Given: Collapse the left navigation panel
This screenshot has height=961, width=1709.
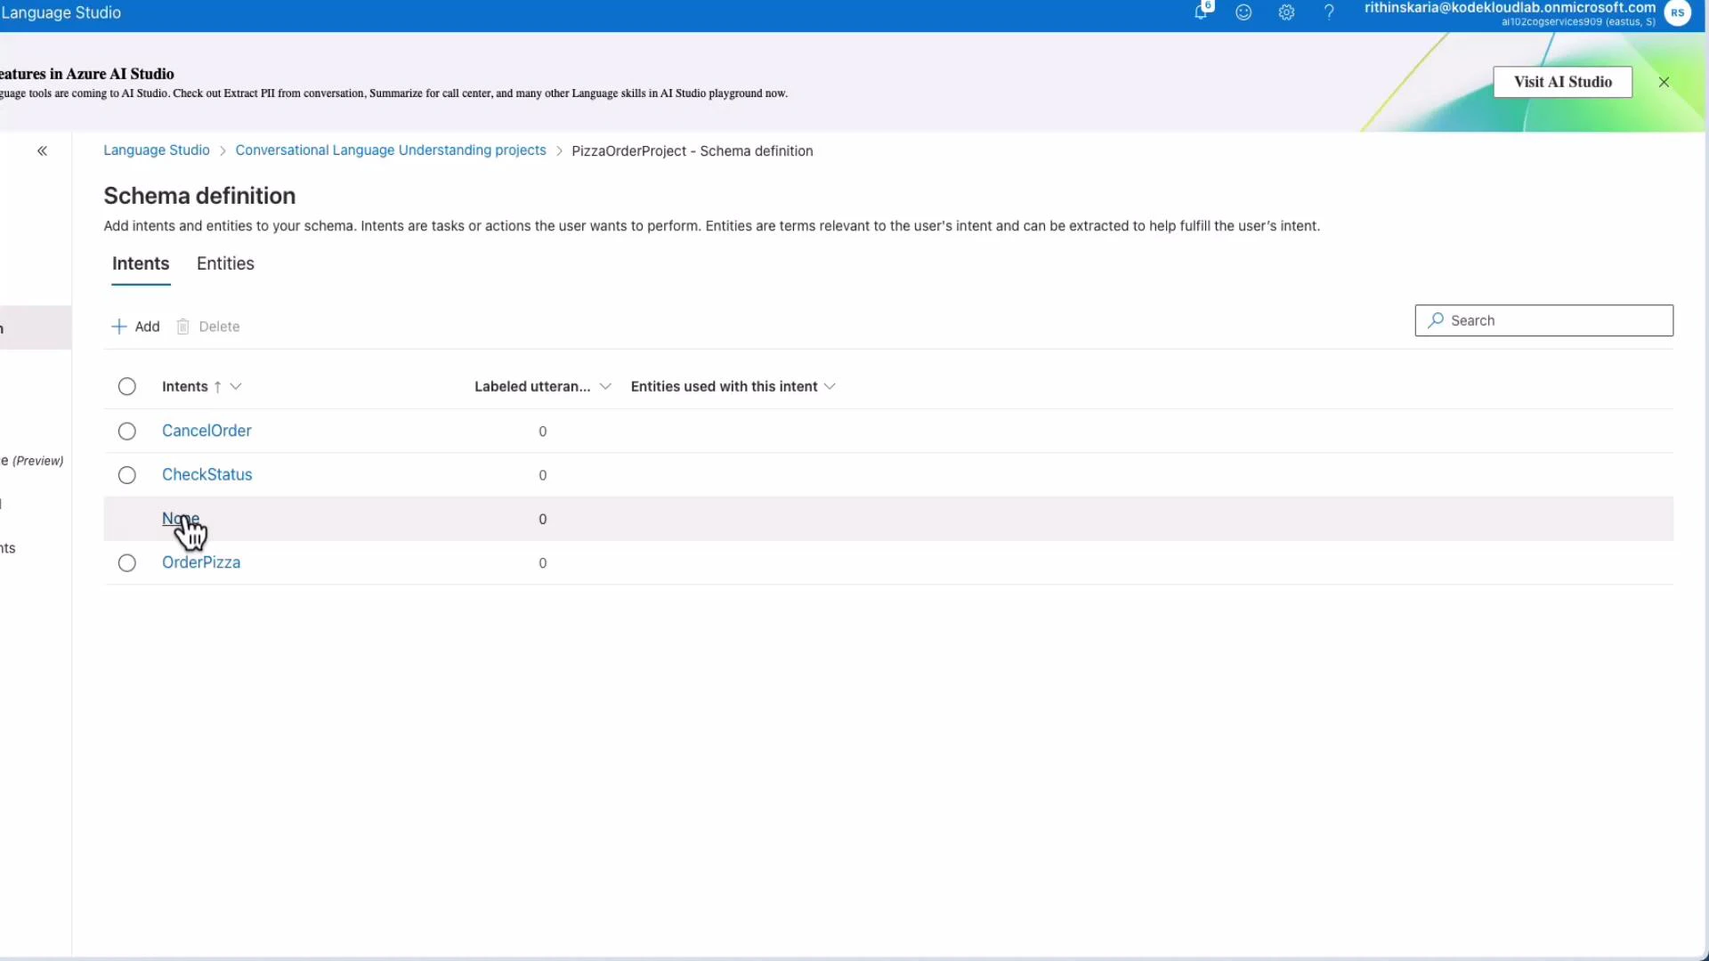Looking at the screenshot, I should [42, 150].
